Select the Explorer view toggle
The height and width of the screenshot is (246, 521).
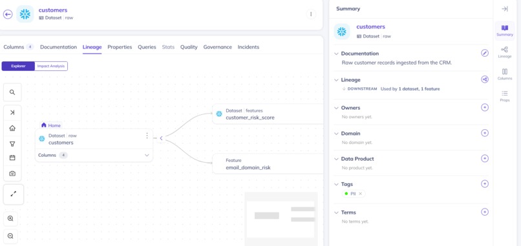tap(18, 66)
